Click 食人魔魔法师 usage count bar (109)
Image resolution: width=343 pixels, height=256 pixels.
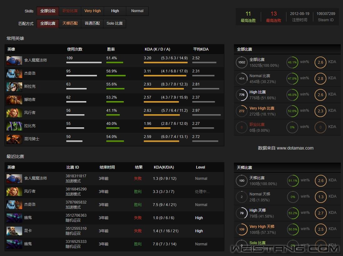84,63
